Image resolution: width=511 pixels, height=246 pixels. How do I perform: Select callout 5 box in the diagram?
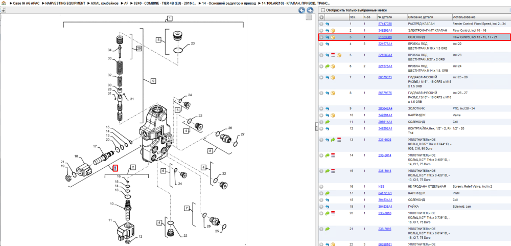pos(159,40)
